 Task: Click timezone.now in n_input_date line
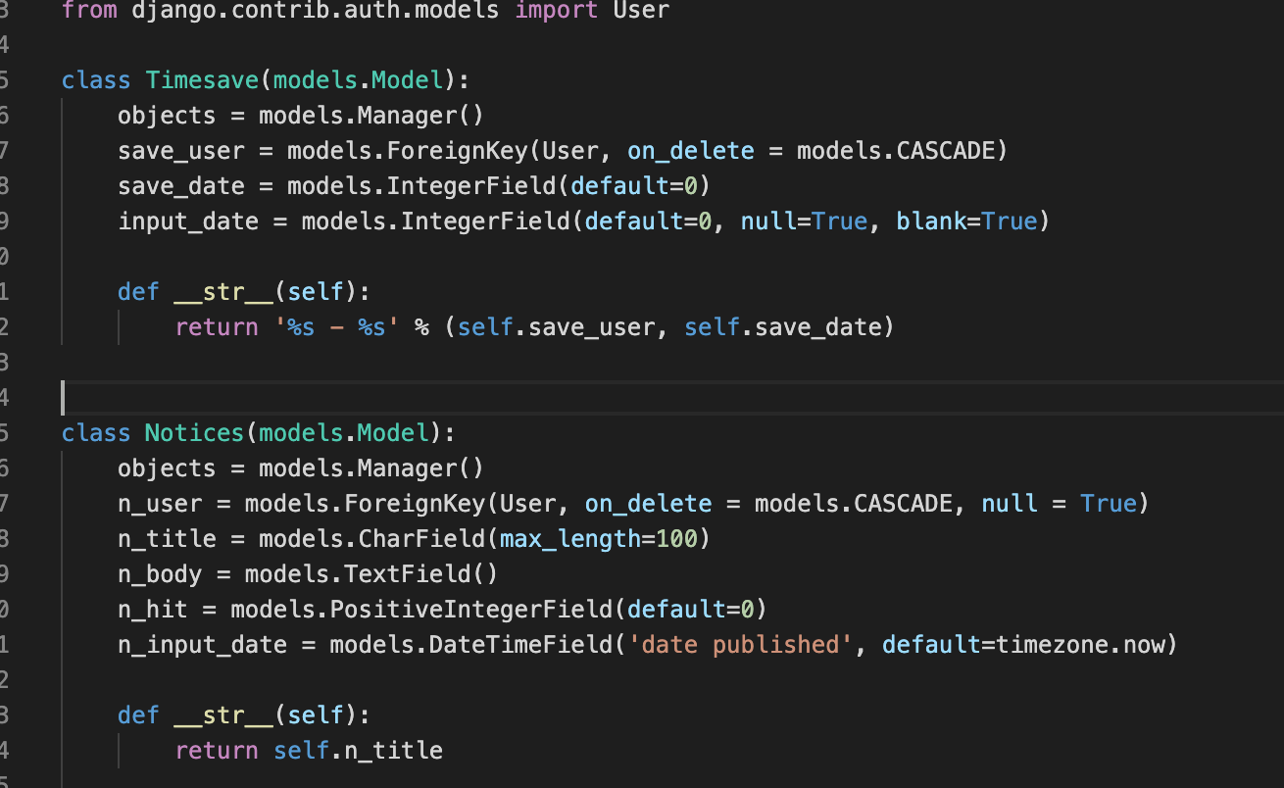click(1078, 644)
